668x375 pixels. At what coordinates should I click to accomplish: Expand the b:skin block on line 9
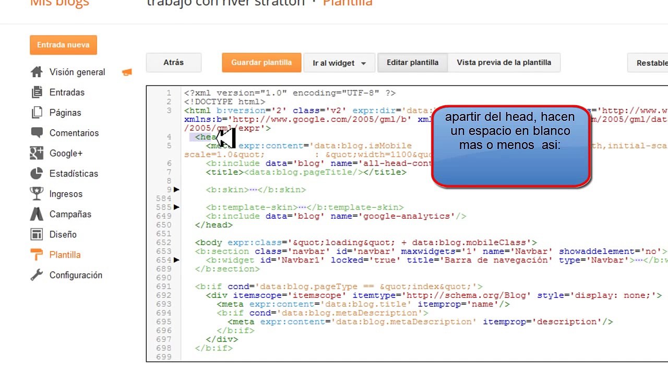click(176, 190)
